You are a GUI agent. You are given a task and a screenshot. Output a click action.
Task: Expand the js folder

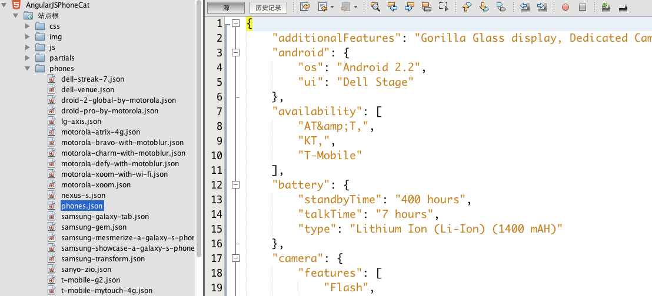pyautogui.click(x=28, y=48)
